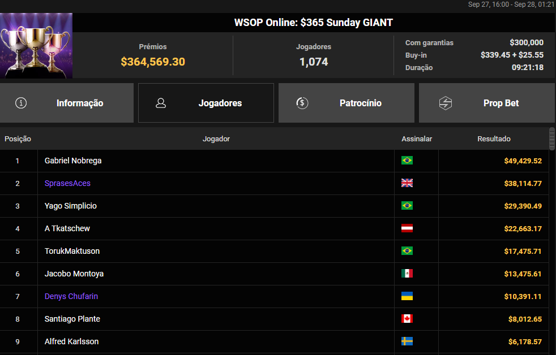Click the players list scrollbar handle
Screen dimensions: 556x355
pos(551,139)
